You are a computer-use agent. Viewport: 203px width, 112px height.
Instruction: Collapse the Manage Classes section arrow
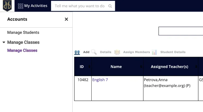point(4,42)
